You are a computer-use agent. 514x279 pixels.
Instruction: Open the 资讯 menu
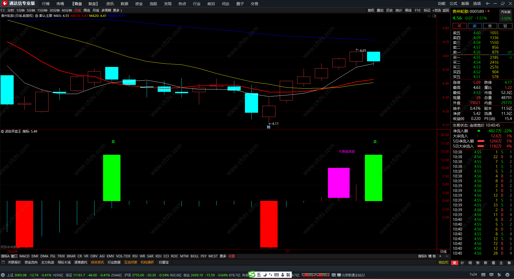pos(110,4)
